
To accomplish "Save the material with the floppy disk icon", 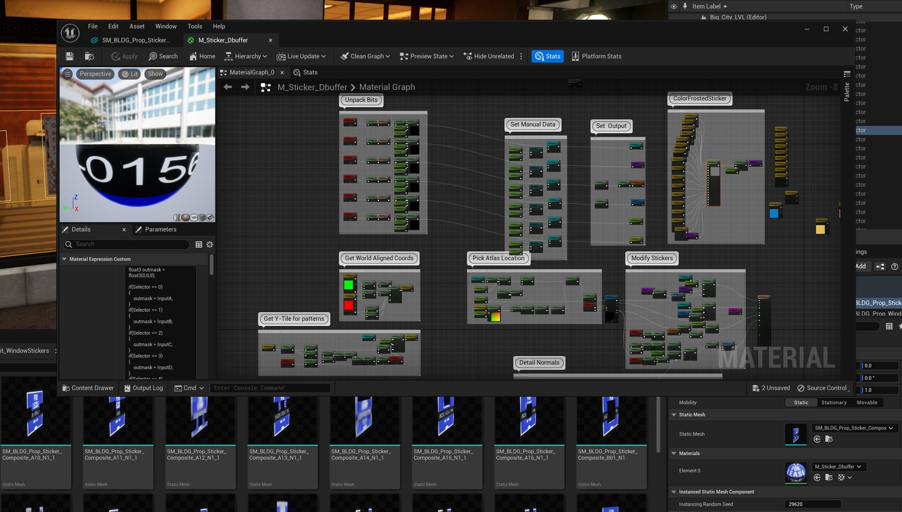I will pos(70,56).
